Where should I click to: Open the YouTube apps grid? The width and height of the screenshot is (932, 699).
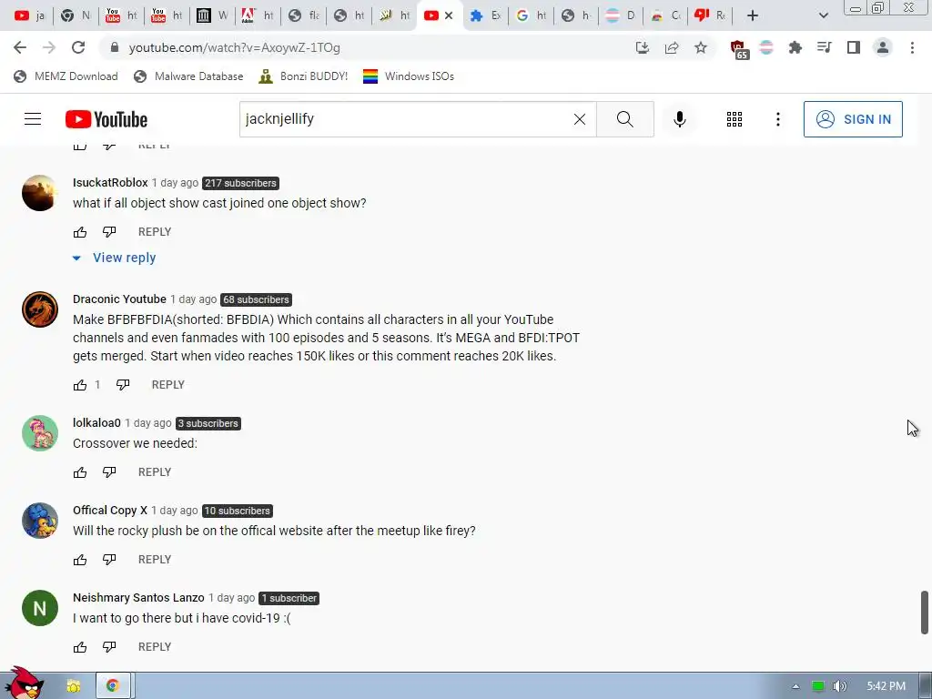734,119
